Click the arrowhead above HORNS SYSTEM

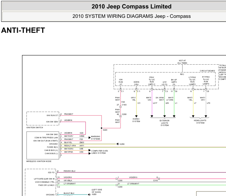tap(136, 116)
